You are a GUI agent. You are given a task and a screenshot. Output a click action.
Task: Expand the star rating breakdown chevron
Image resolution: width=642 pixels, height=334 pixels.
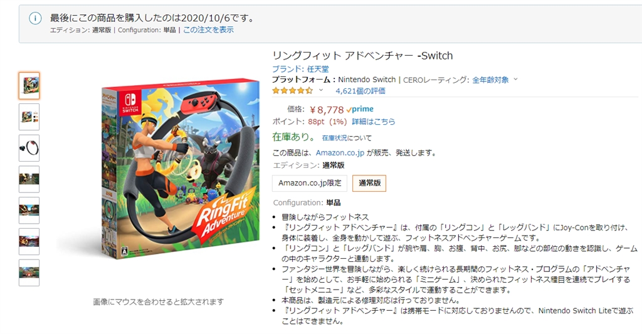(321, 90)
